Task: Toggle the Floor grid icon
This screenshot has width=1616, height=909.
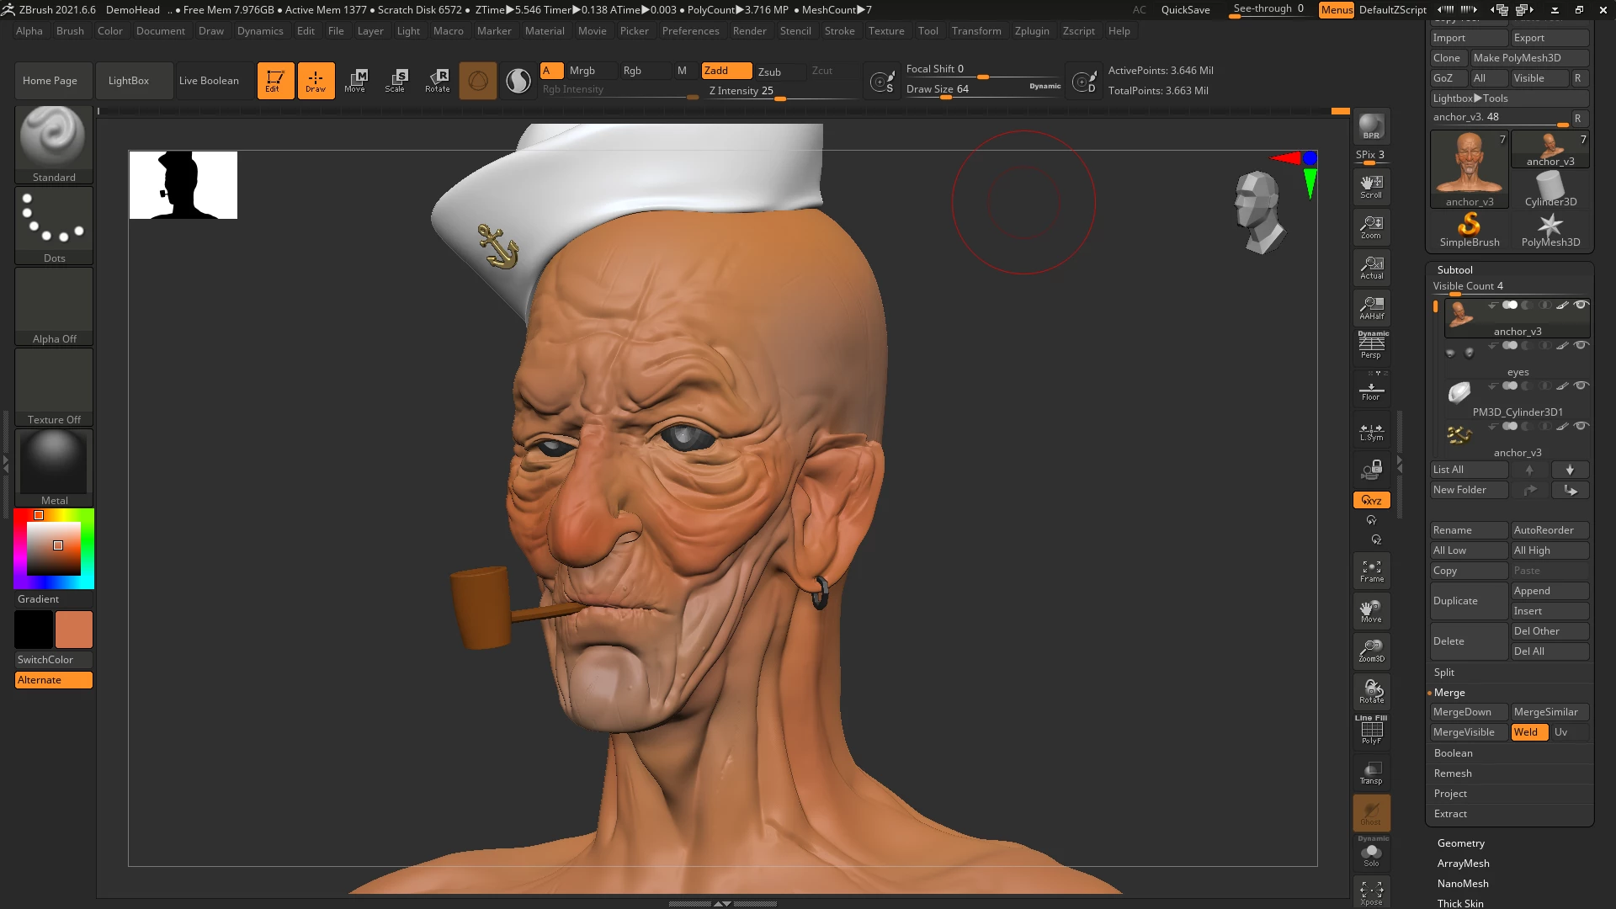Action: (x=1371, y=391)
